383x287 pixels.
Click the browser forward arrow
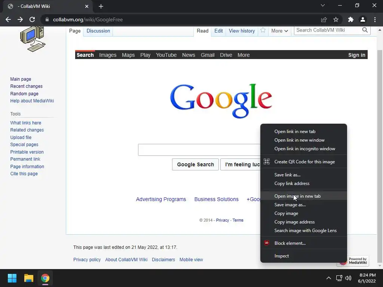tap(20, 19)
